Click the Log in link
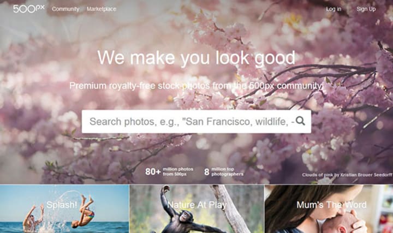 (x=334, y=9)
